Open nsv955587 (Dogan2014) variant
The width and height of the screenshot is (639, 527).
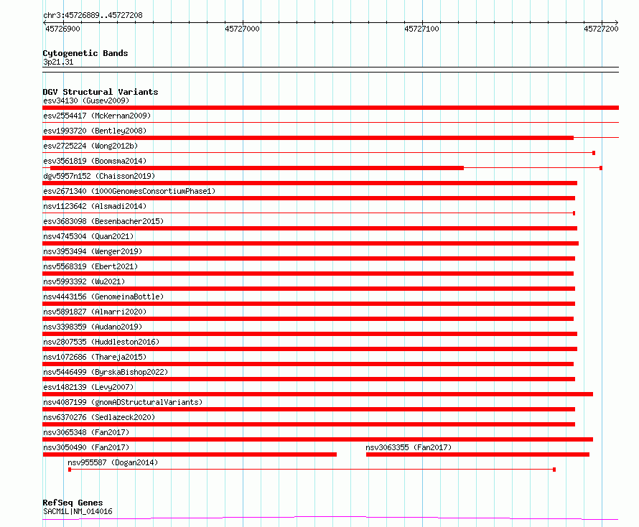[x=113, y=462]
